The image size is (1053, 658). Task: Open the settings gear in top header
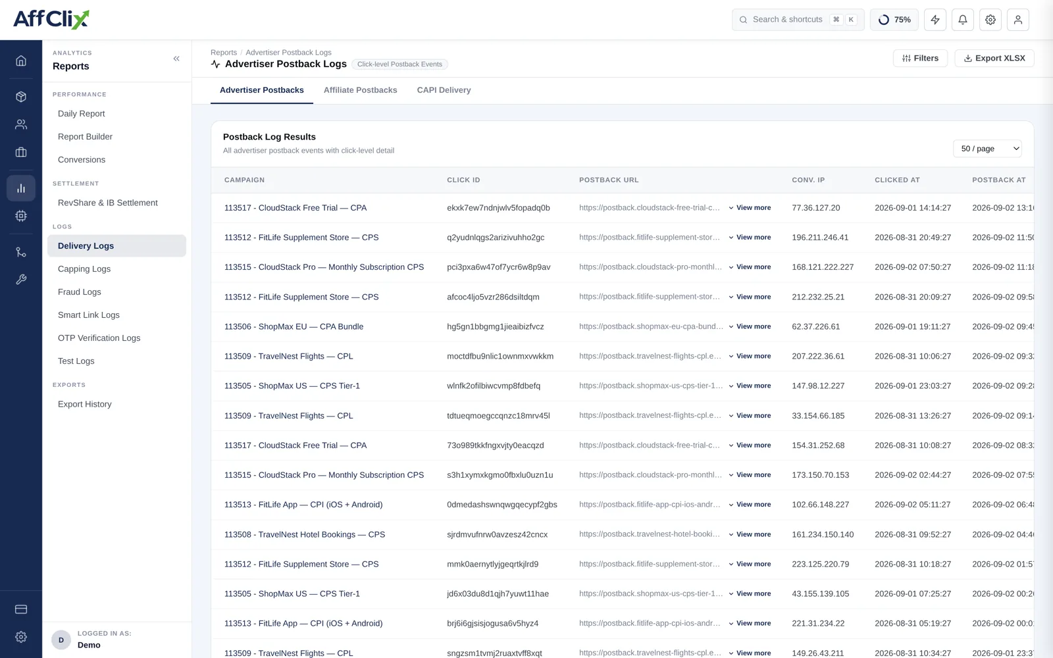coord(990,20)
